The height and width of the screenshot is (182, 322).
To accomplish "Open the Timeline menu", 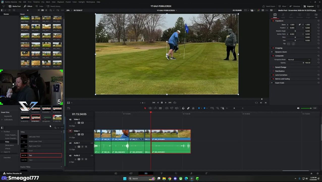I will (x=36, y=2).
